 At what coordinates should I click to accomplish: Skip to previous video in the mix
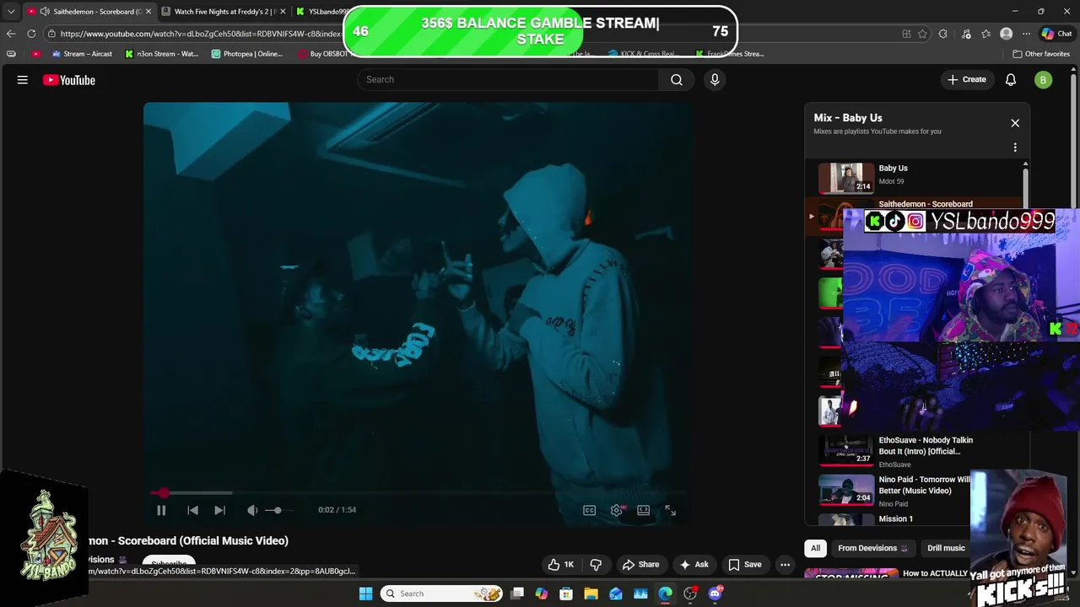192,510
